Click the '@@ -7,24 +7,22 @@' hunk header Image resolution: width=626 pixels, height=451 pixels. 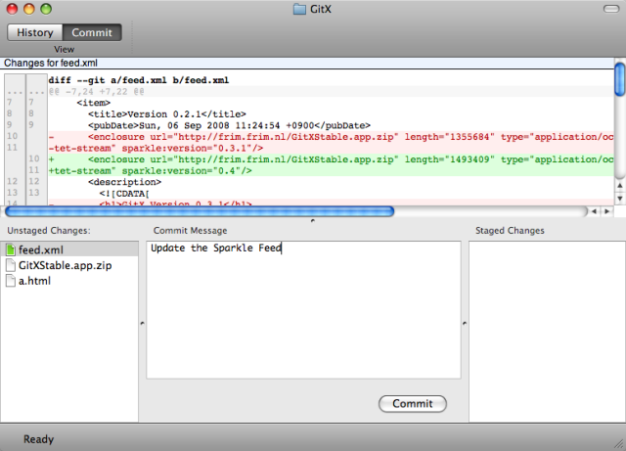[x=96, y=92]
